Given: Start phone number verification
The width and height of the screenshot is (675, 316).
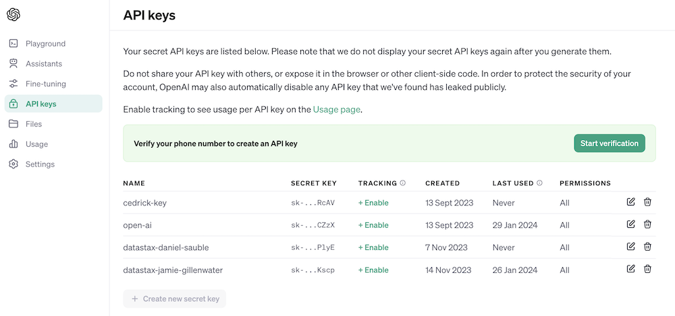Looking at the screenshot, I should pos(609,143).
